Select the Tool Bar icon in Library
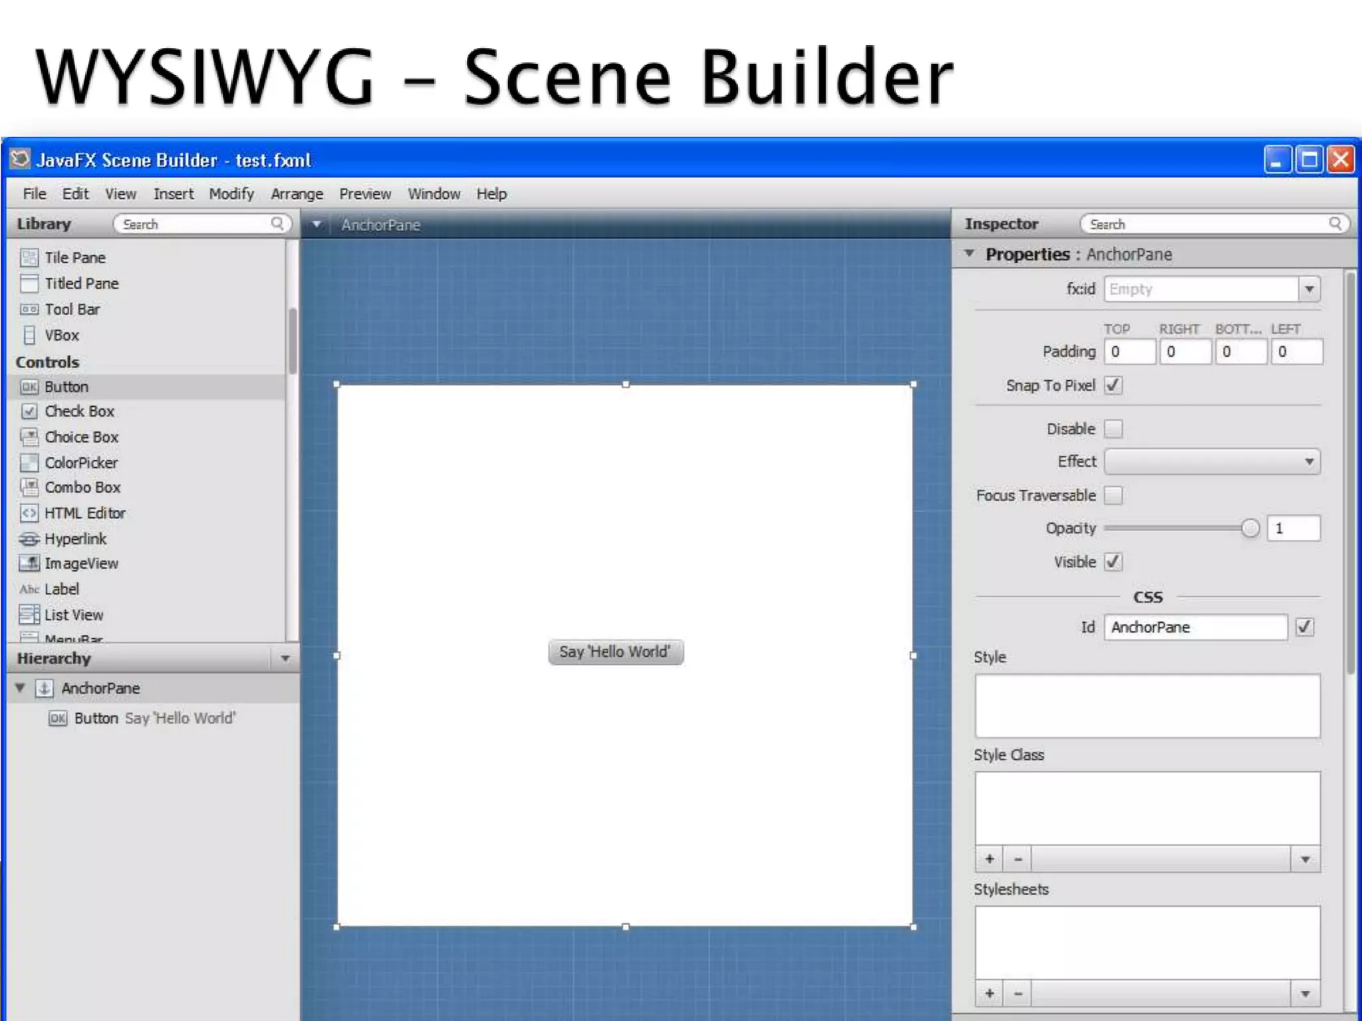The height and width of the screenshot is (1021, 1362). point(29,310)
